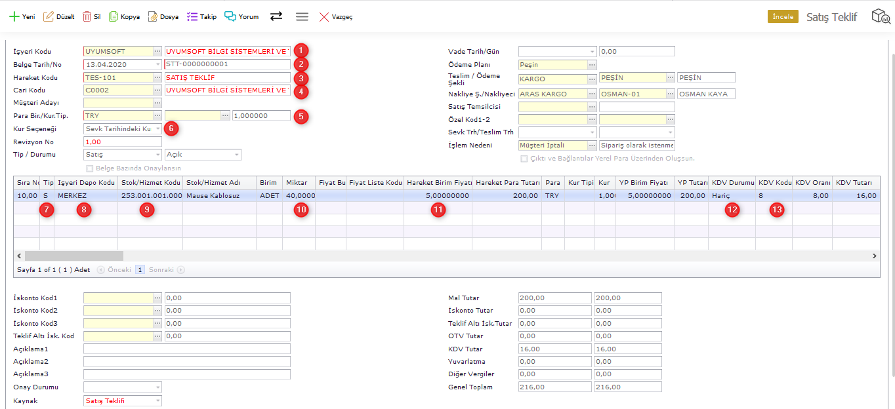The width and height of the screenshot is (895, 409).
Task: Click the Düzelt edit pencil icon
Action: [x=49, y=16]
